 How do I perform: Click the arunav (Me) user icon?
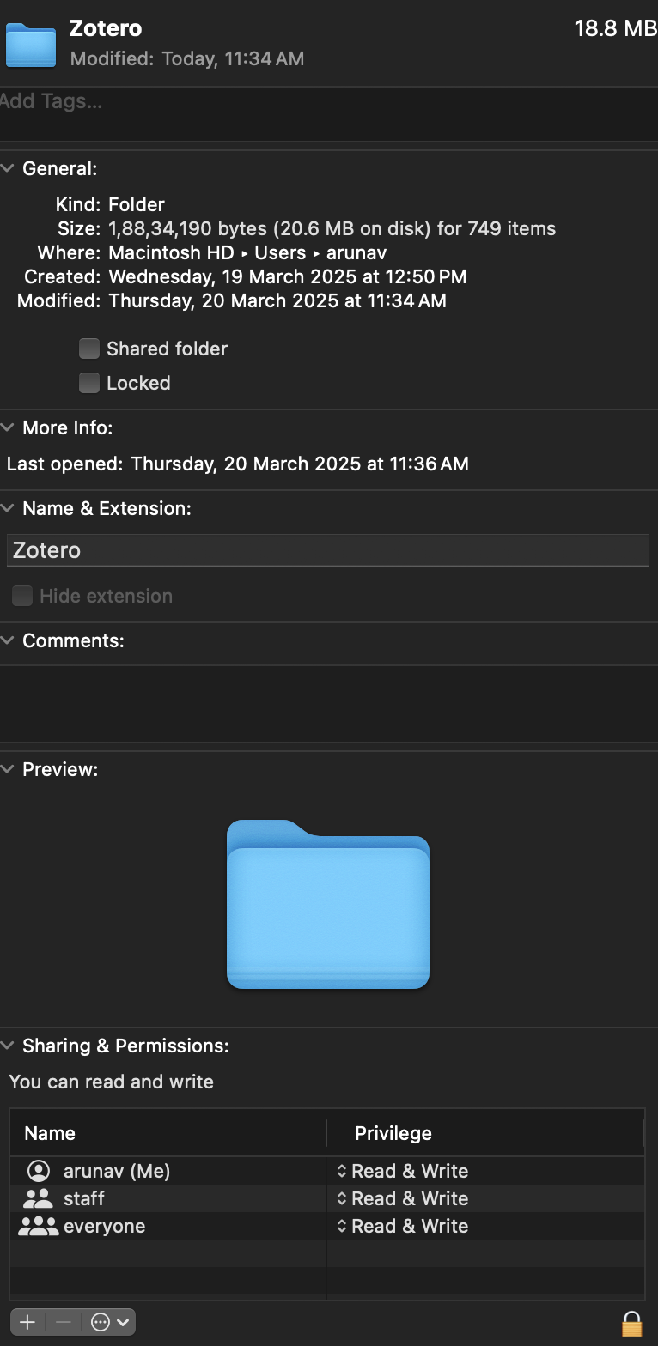point(37,1170)
